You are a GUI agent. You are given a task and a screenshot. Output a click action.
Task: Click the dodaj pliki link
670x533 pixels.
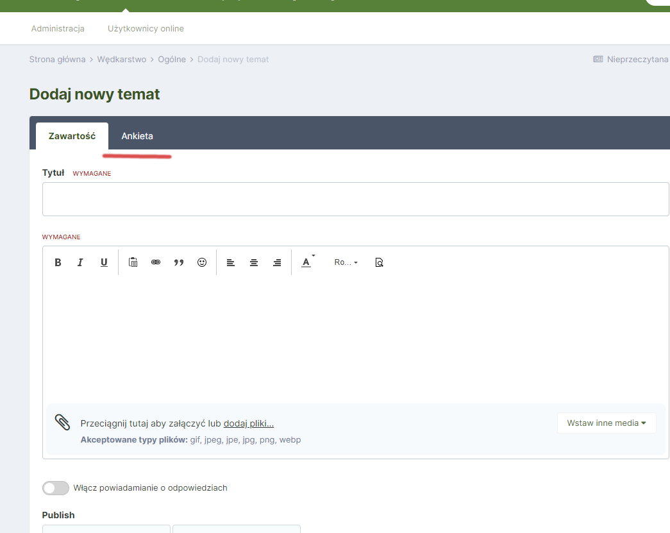pos(249,423)
